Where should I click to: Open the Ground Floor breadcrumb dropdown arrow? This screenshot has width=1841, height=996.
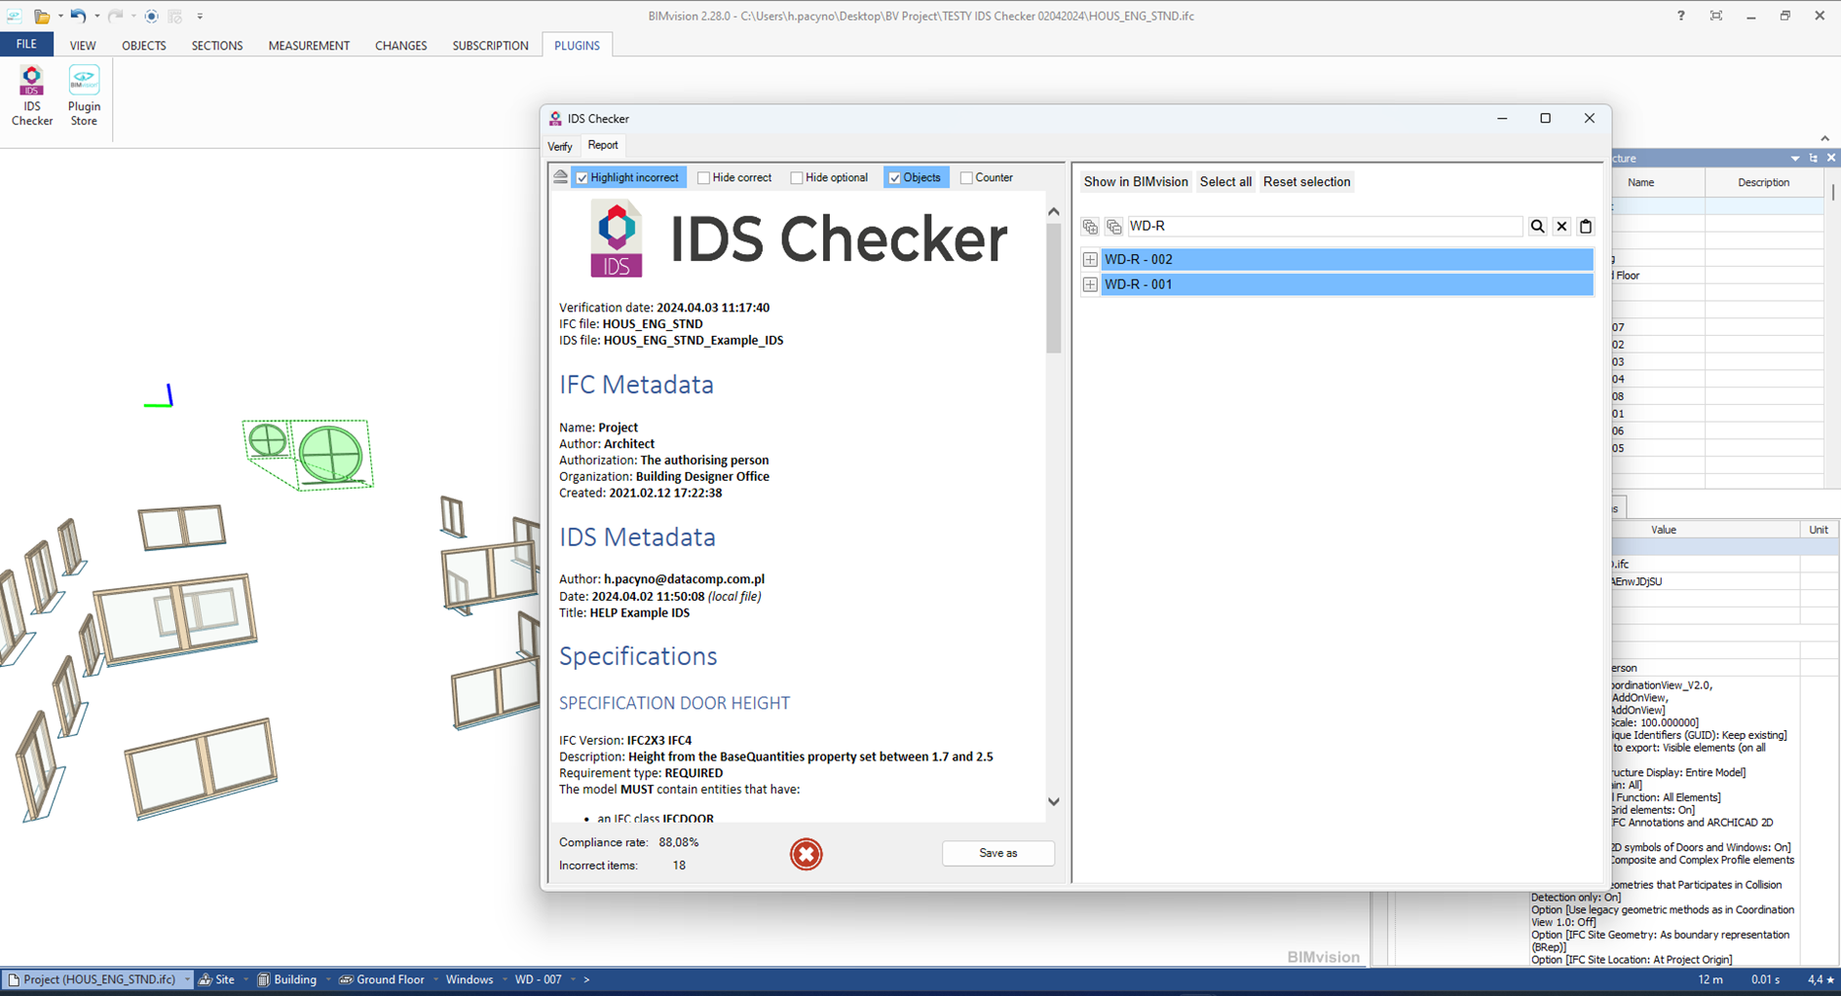(435, 979)
